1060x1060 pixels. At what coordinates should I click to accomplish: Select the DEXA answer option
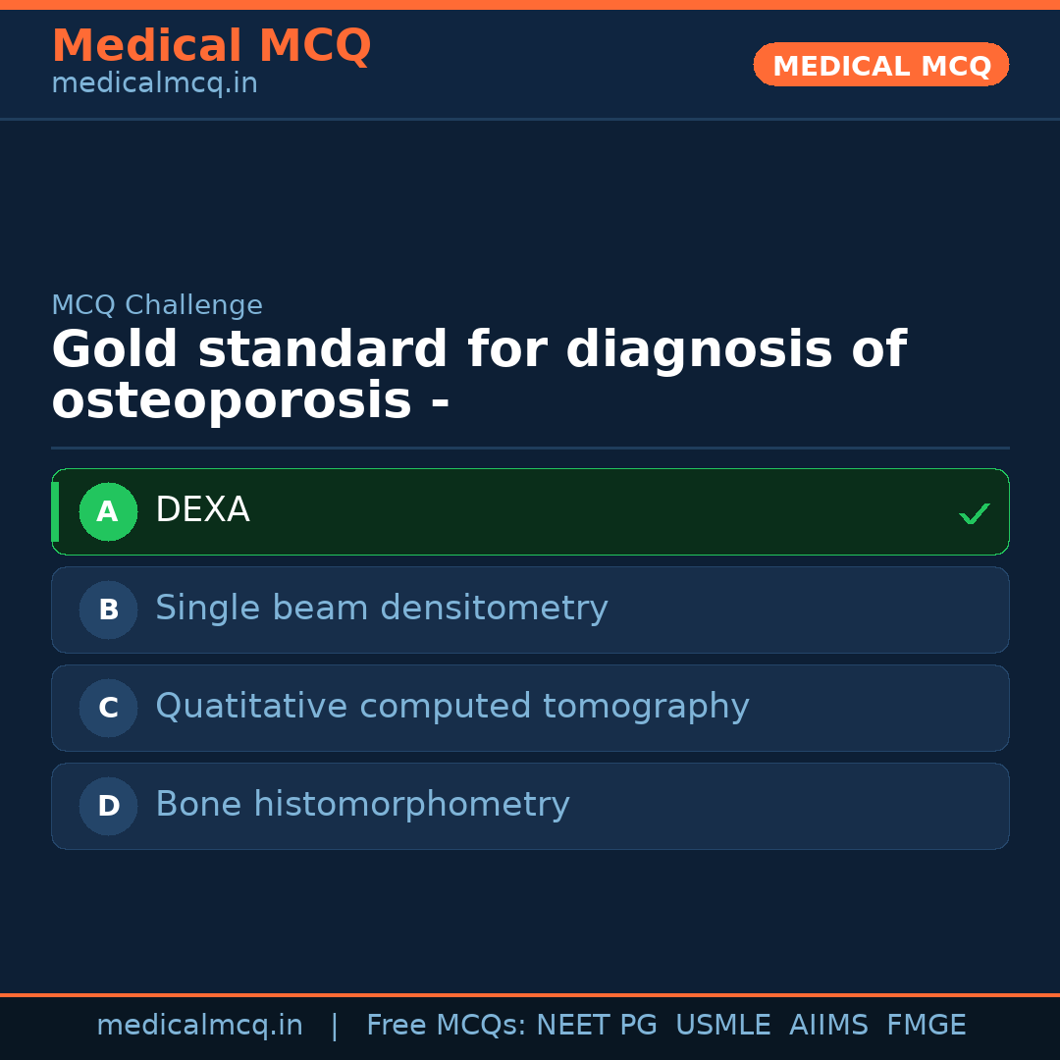tap(530, 511)
